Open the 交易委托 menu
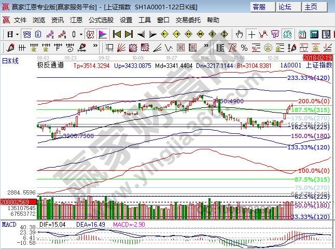This screenshot has width=335, height=249. click(x=188, y=20)
